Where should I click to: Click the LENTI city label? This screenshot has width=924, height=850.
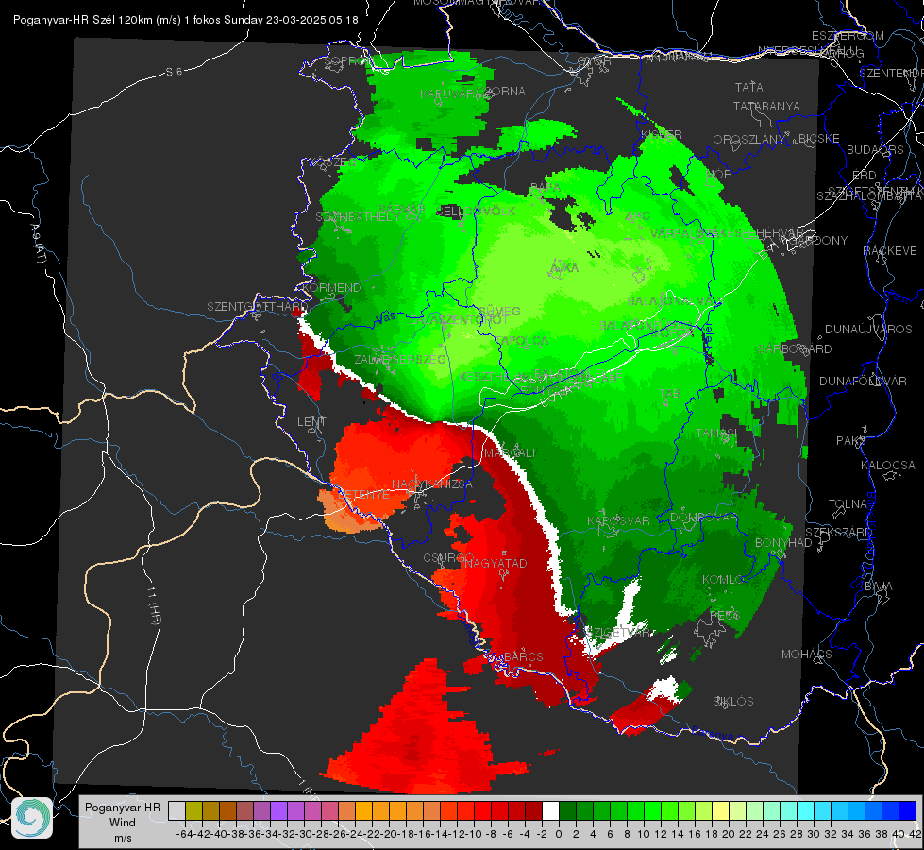(x=313, y=422)
